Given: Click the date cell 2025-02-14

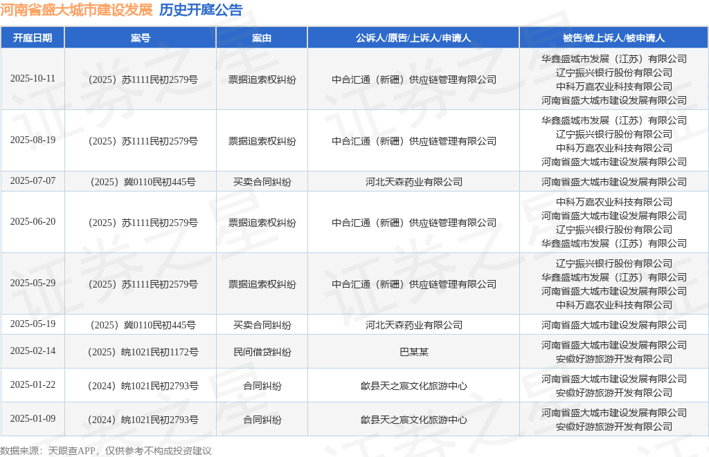Looking at the screenshot, I should (33, 351).
